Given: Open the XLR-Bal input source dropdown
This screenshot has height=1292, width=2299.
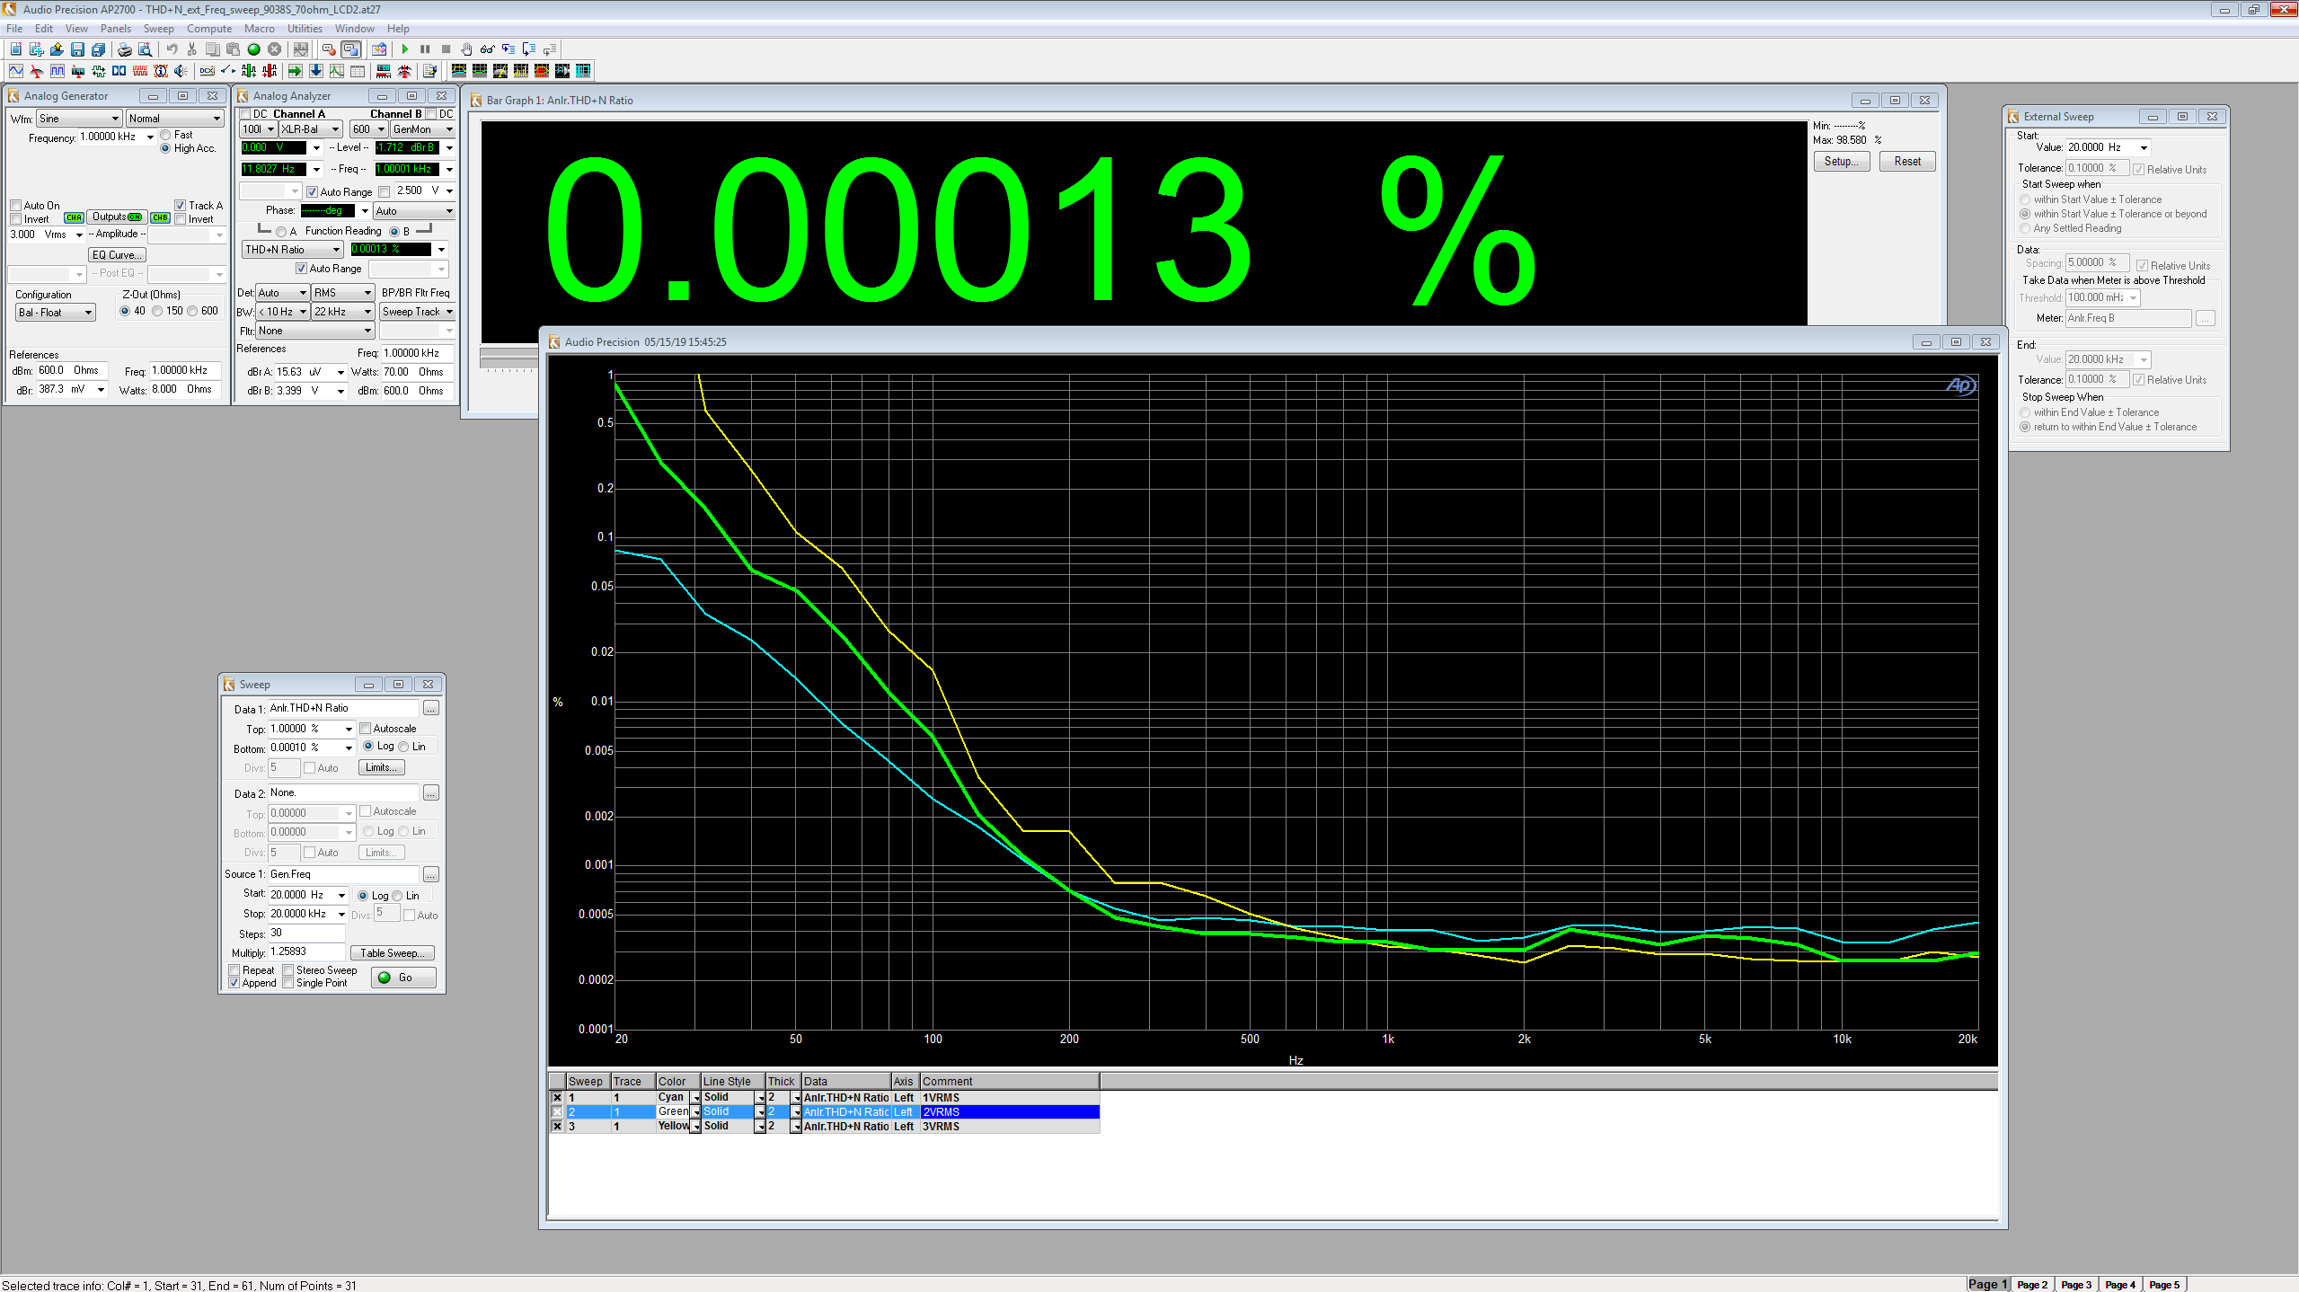Looking at the screenshot, I should coord(311,129).
